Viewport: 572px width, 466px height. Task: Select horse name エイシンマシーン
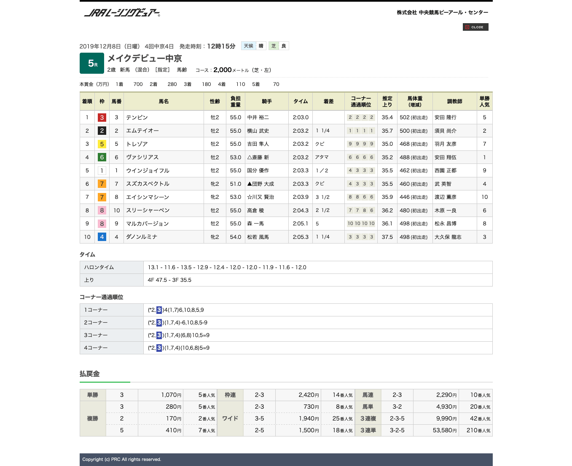pos(148,197)
